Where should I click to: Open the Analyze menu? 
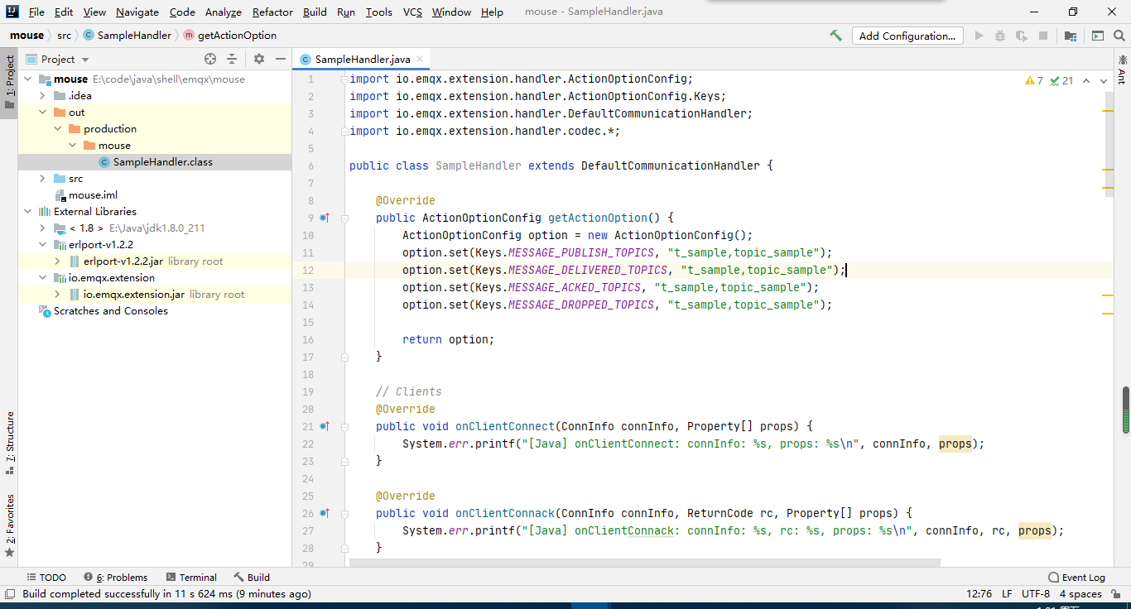point(224,12)
